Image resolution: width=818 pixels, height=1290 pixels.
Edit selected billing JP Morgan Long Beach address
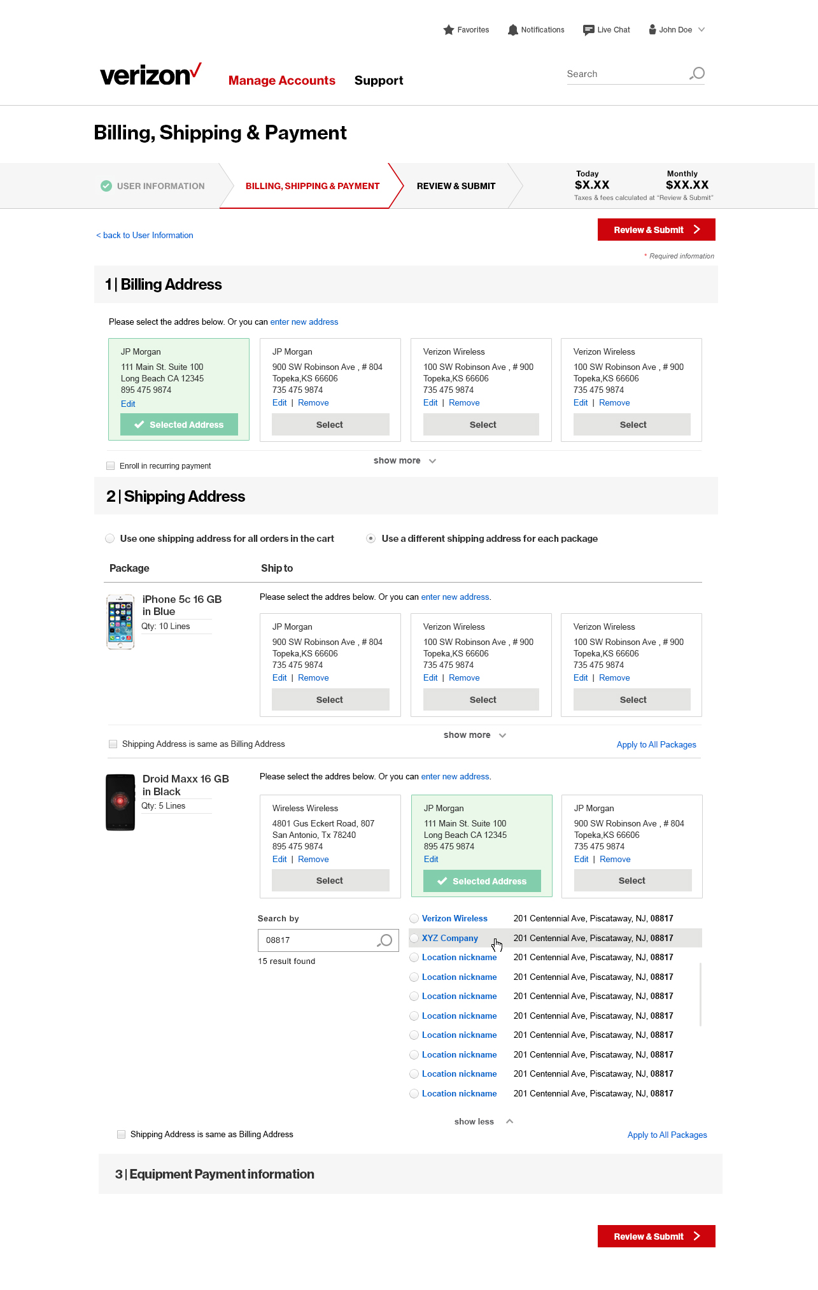click(128, 404)
